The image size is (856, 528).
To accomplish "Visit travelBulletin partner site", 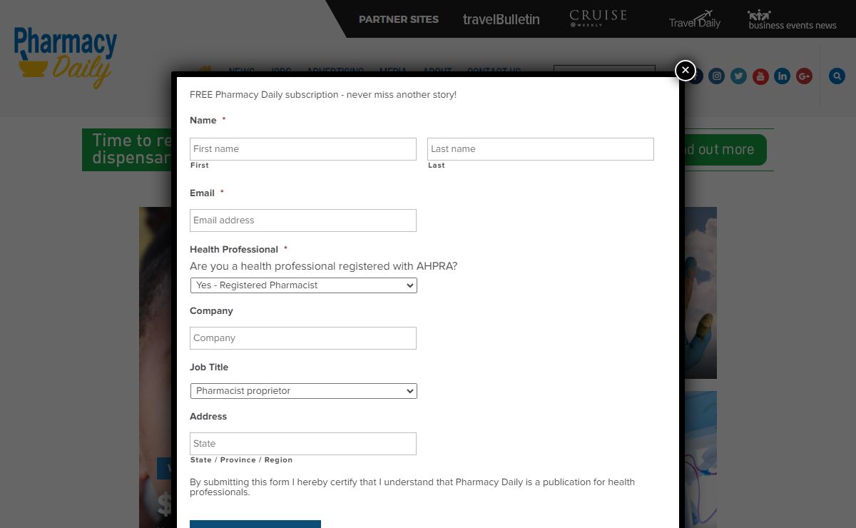I will [501, 19].
